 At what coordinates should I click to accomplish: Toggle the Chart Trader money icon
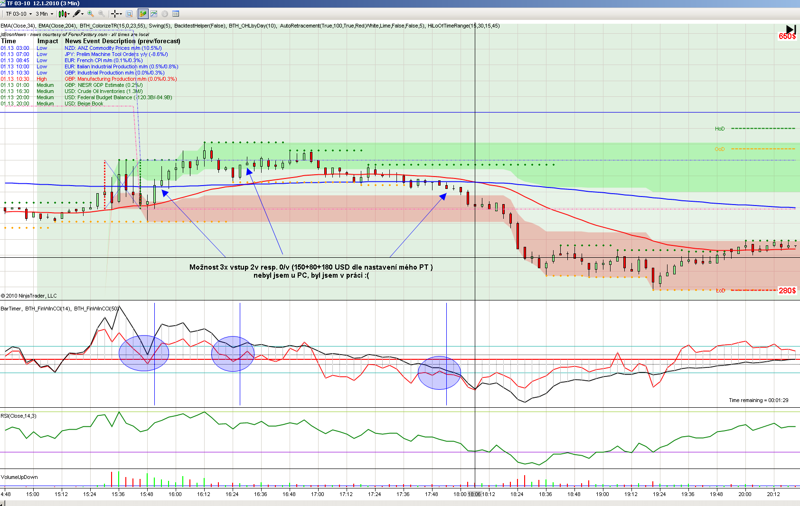click(143, 14)
